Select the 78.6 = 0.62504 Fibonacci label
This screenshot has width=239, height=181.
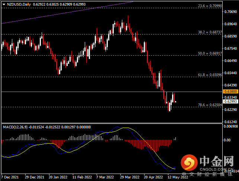click(210, 105)
